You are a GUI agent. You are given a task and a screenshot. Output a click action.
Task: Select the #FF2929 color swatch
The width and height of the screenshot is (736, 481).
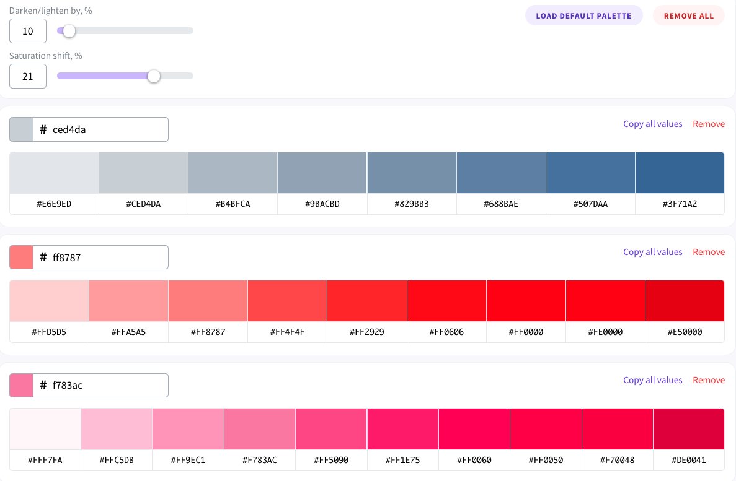tap(367, 300)
